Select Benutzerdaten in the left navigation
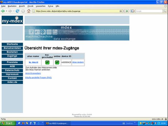Image resolution: width=168 pixels, height=126 pixels. tap(12, 48)
